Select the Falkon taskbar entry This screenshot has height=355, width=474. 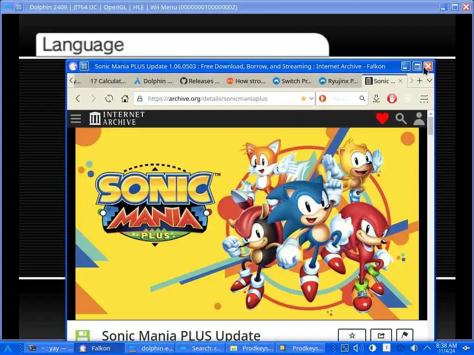pyautogui.click(x=99, y=349)
